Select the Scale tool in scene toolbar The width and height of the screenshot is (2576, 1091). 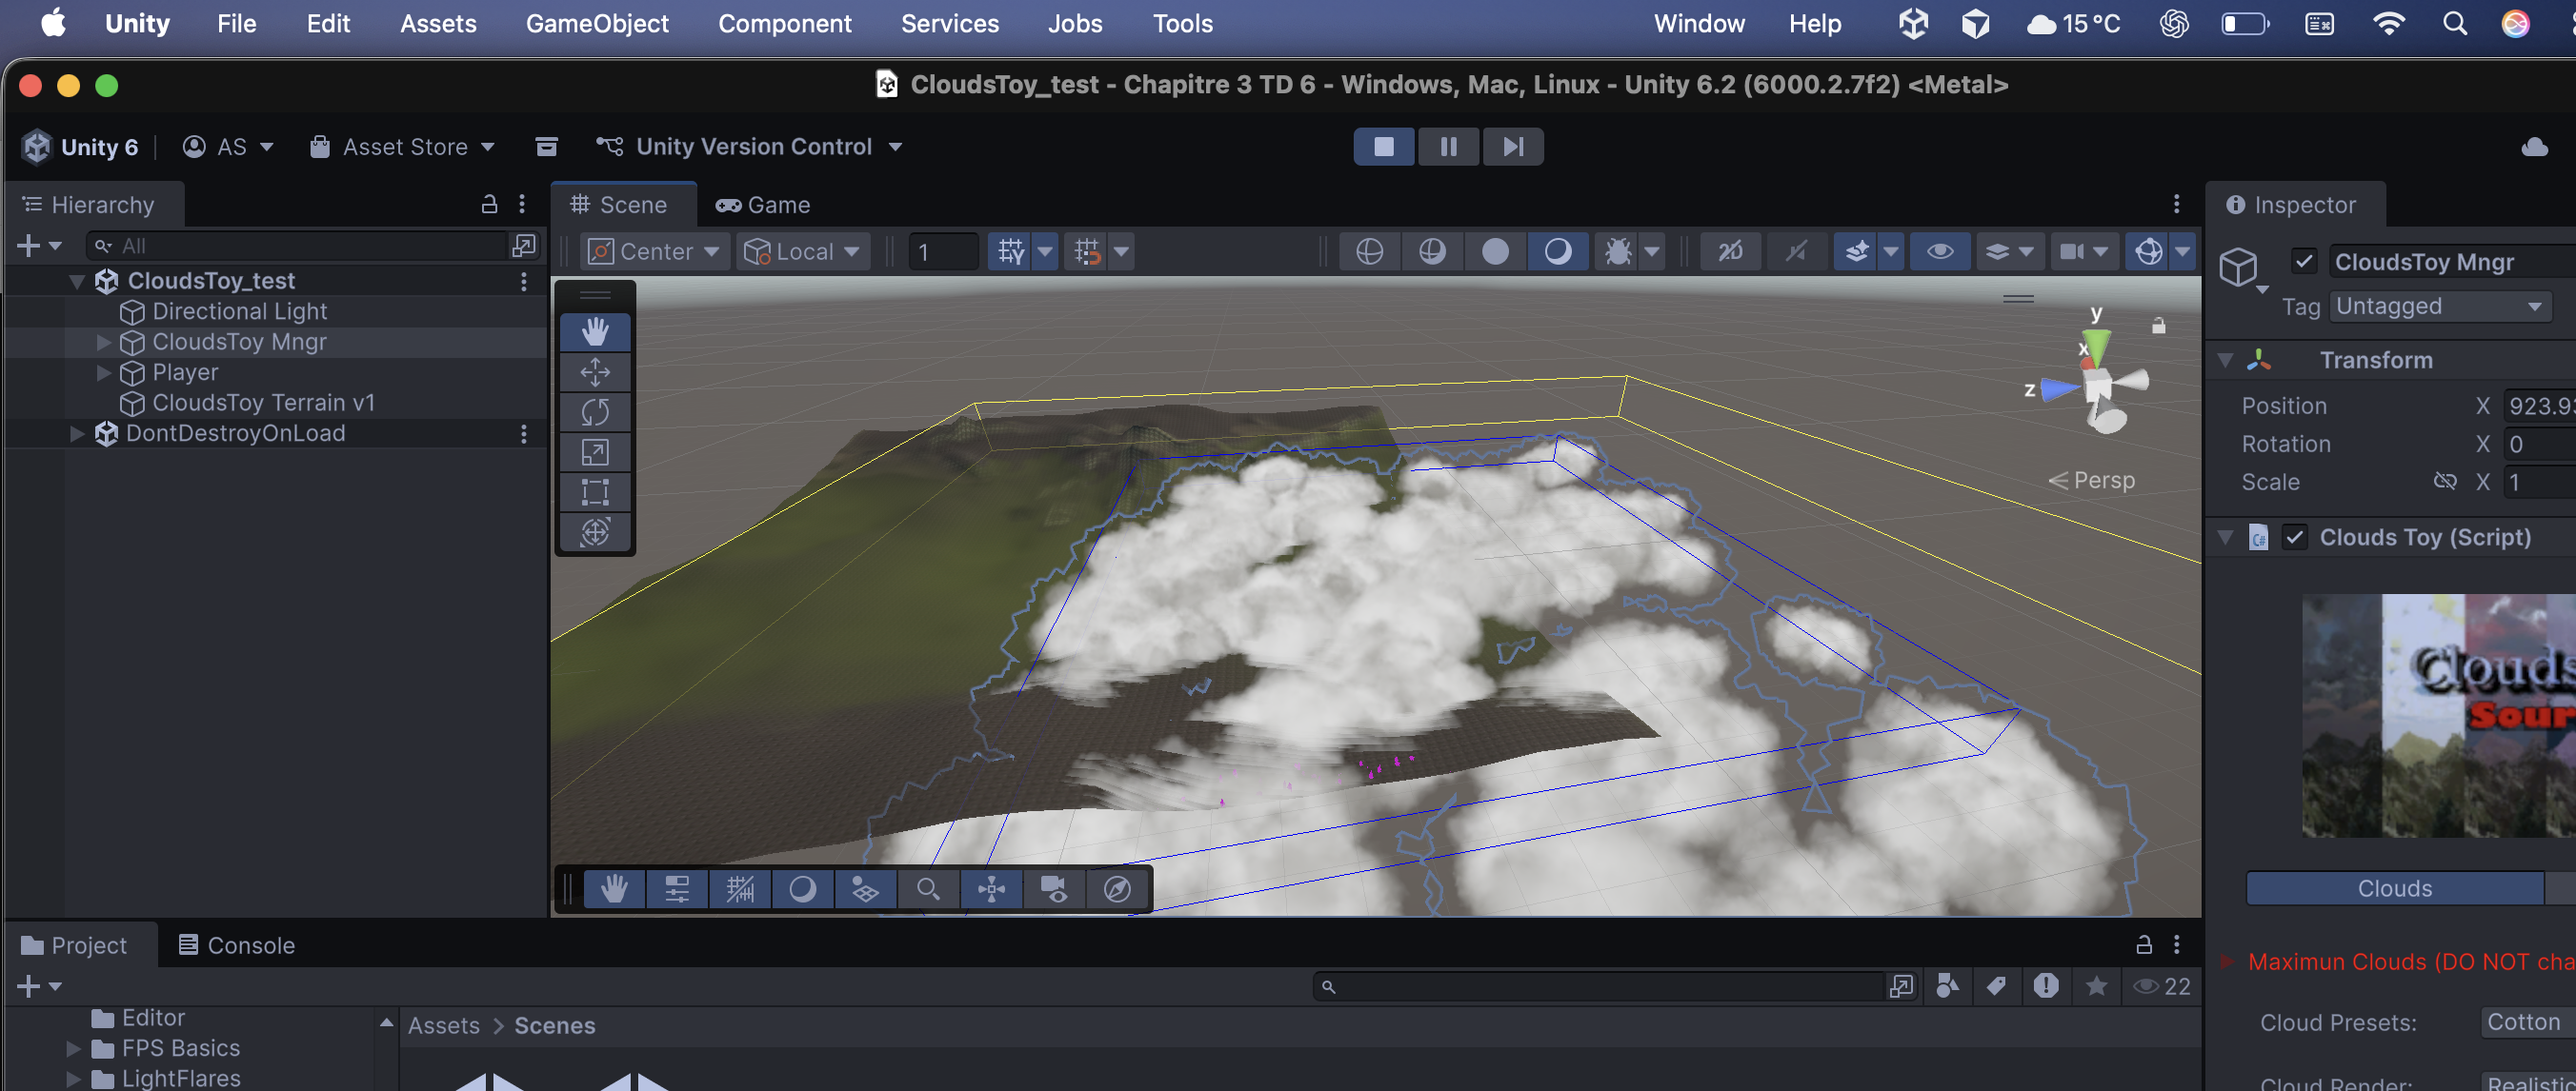595,451
